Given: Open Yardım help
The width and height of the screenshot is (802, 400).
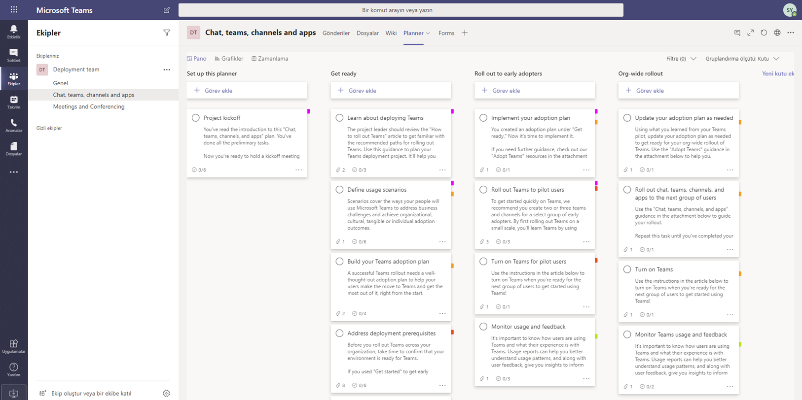Looking at the screenshot, I should [14, 369].
